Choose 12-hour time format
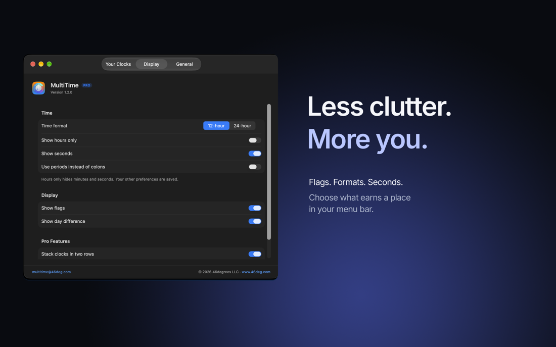The width and height of the screenshot is (556, 347). point(216,126)
